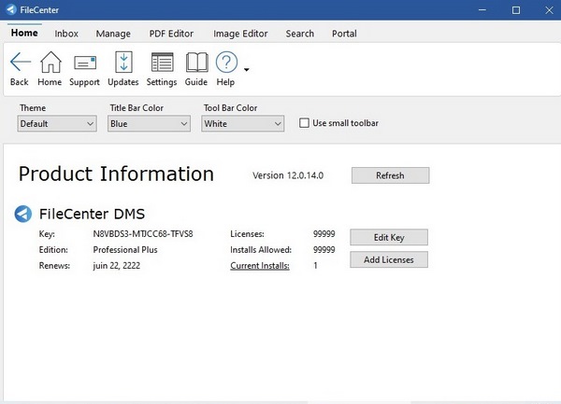
Task: Open the Theme dropdown
Action: (x=57, y=123)
